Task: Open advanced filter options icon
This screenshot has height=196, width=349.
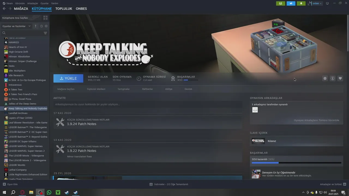Action: click(45, 33)
